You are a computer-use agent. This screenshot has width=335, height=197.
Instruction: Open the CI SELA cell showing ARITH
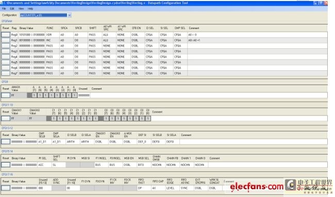tap(87, 142)
